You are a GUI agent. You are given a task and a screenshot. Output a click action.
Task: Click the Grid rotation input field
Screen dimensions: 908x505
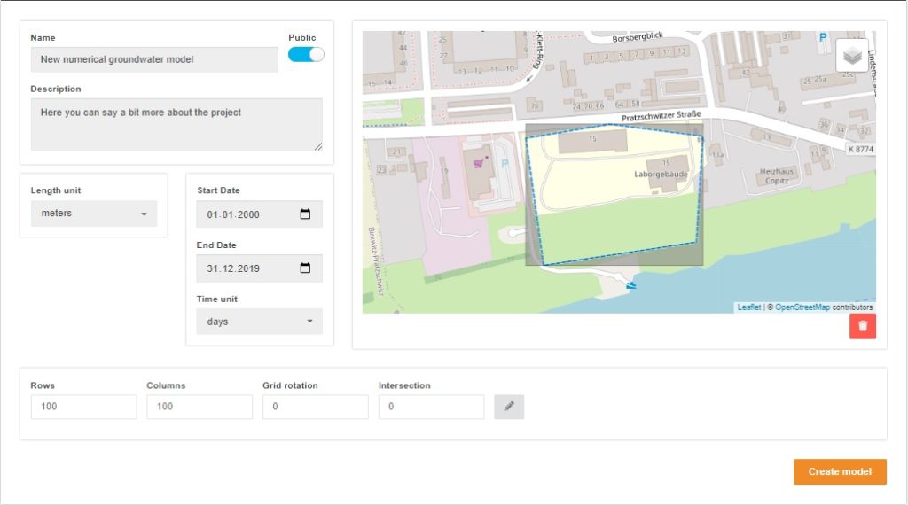coord(315,407)
